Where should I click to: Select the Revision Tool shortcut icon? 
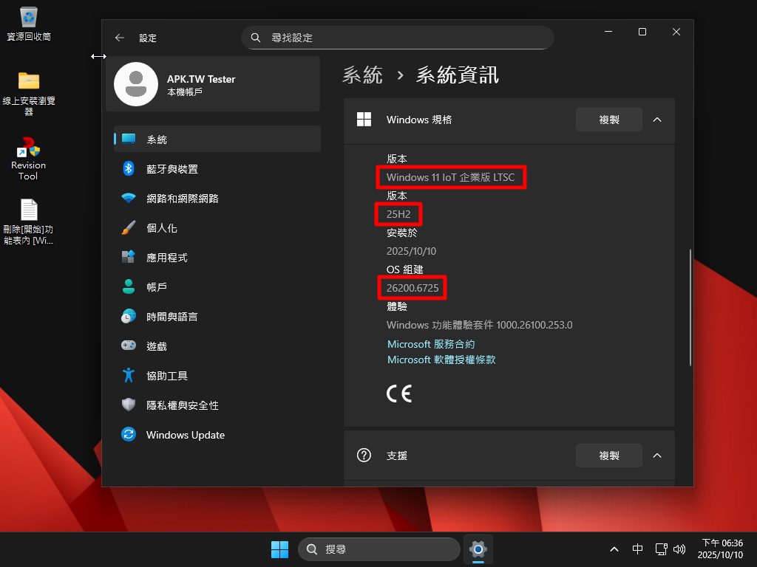29,147
